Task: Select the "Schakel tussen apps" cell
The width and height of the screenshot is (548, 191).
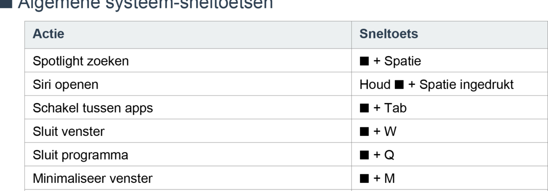Action: [93, 108]
